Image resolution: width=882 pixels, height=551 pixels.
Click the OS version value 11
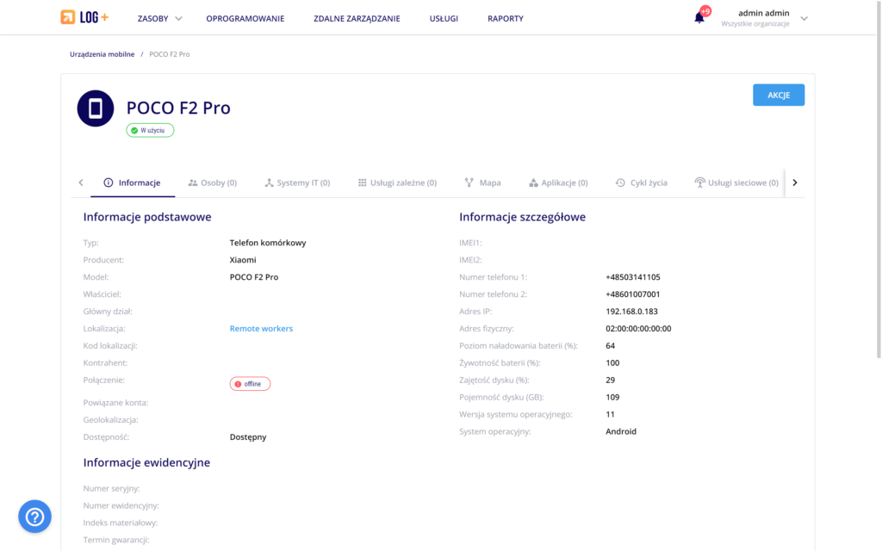pyautogui.click(x=611, y=414)
